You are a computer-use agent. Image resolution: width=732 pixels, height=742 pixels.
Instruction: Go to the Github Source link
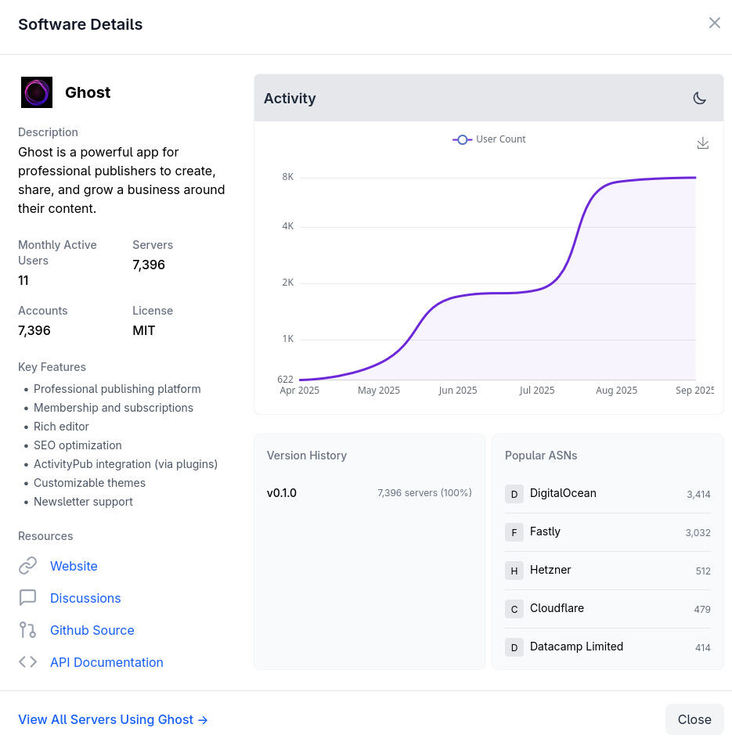coord(92,630)
